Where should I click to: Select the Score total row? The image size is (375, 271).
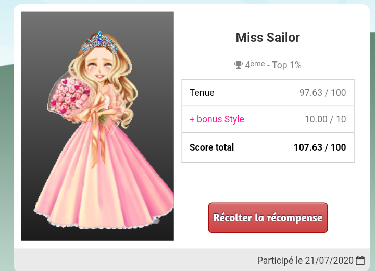pyautogui.click(x=268, y=147)
